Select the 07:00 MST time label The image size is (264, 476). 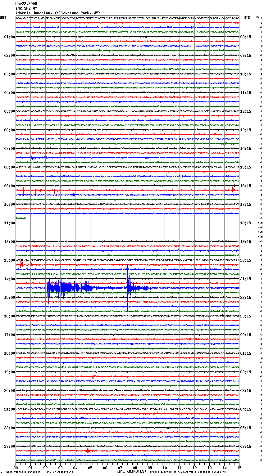click(x=10, y=149)
